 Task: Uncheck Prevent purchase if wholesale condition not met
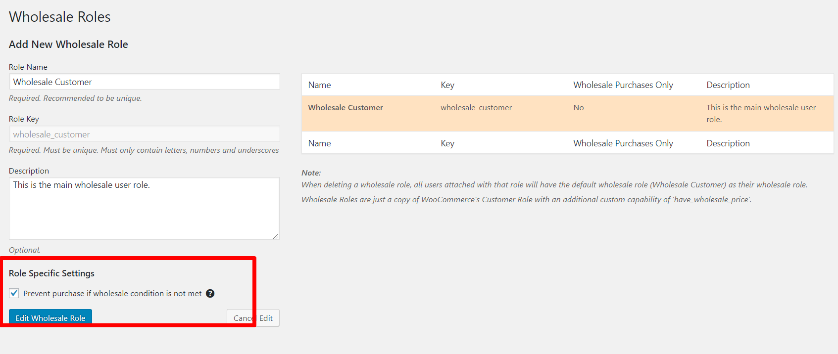pyautogui.click(x=14, y=293)
